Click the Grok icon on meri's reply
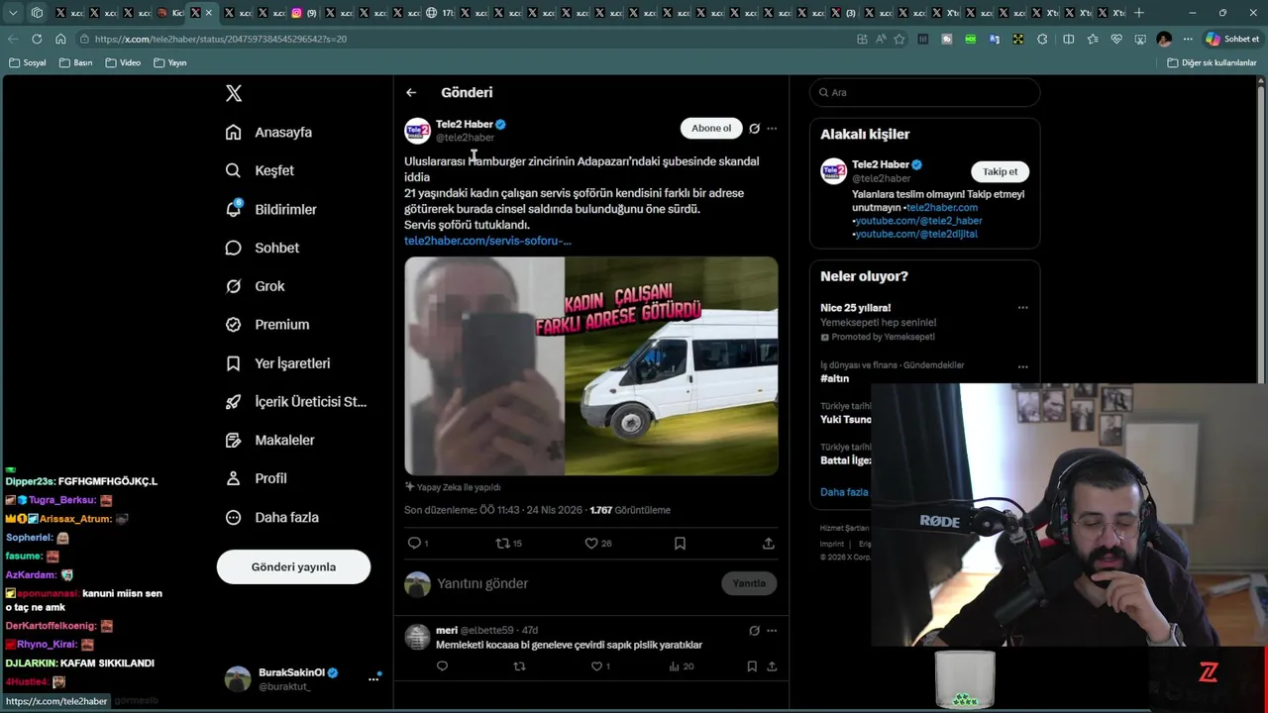 tap(754, 630)
